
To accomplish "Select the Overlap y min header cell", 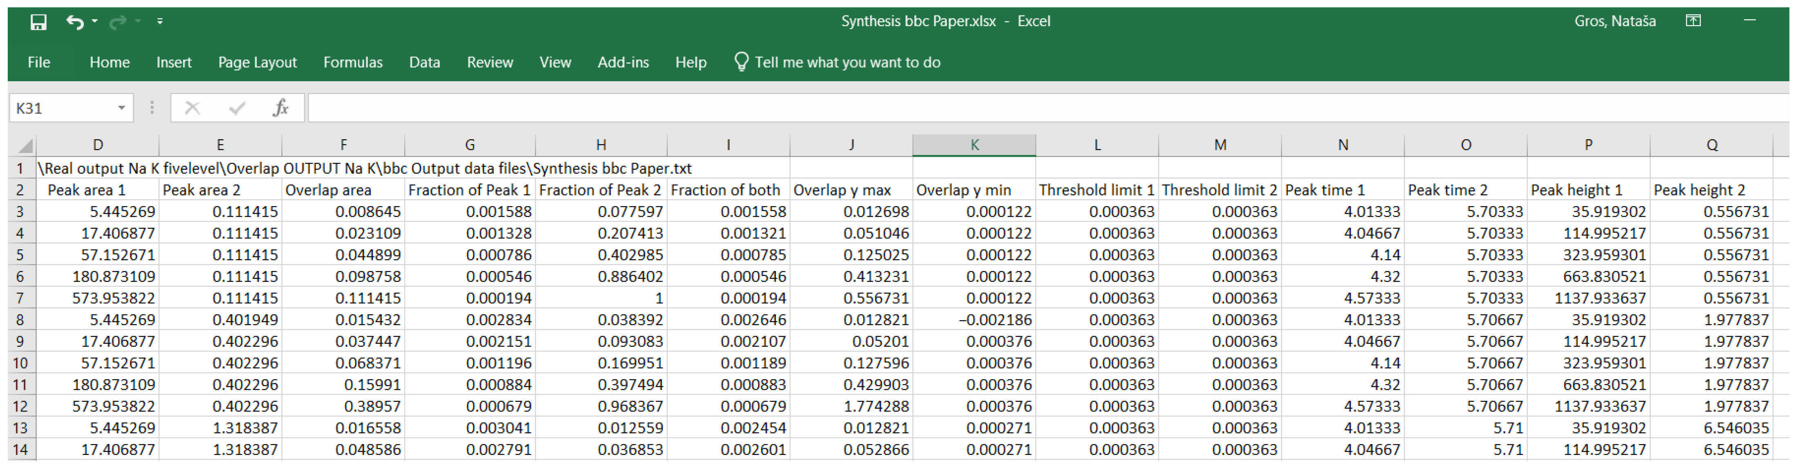I will 974,190.
